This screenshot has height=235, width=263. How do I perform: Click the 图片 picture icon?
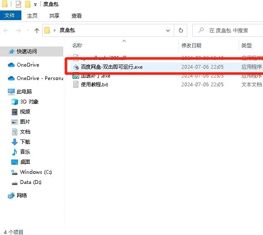pyautogui.click(x=15, y=122)
